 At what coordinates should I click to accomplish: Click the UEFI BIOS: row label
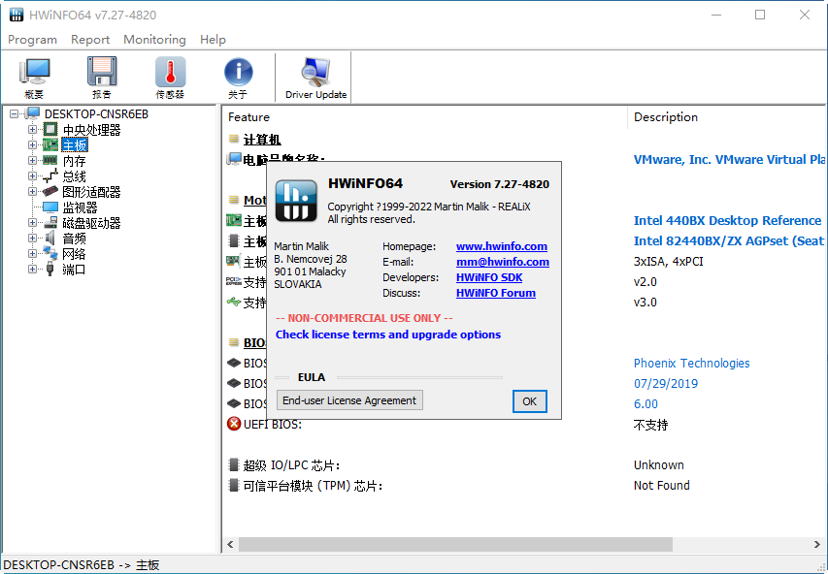point(273,424)
